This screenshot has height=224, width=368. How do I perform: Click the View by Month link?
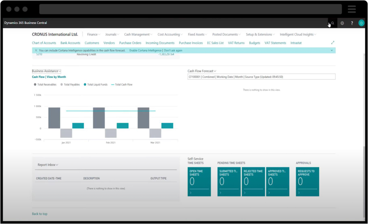pos(56,77)
